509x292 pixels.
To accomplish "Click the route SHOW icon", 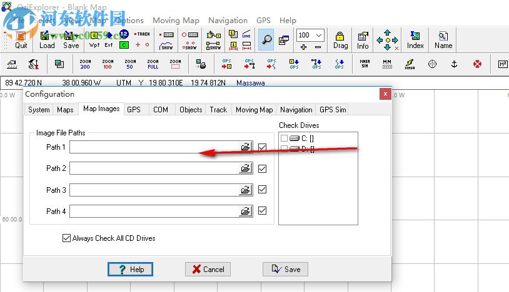I will pyautogui.click(x=213, y=46).
